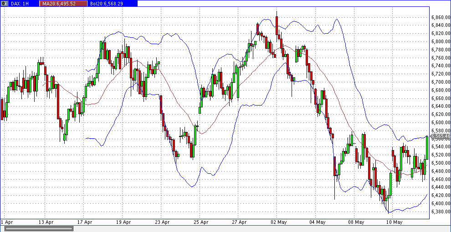Click the 17 Apr date label

[x=85, y=222]
